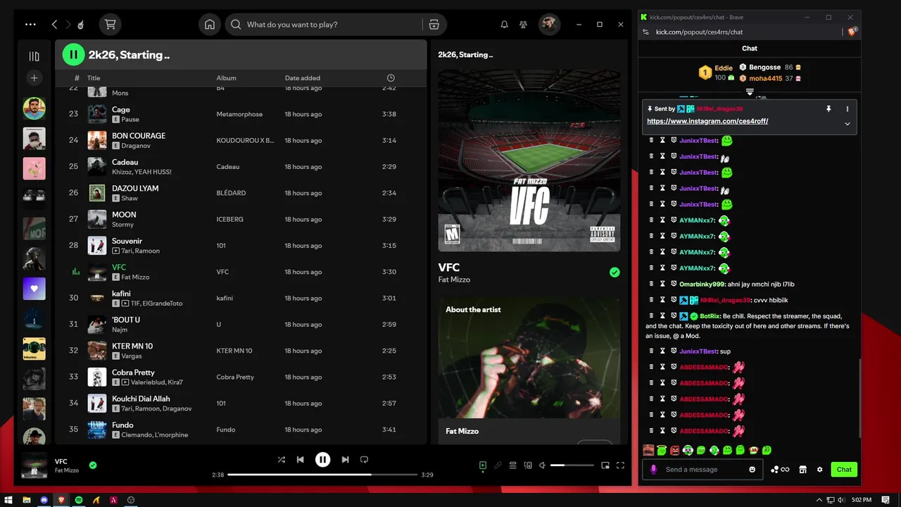The image size is (901, 507).
Task: Select track Fundo by Clemando
Action: (241, 430)
